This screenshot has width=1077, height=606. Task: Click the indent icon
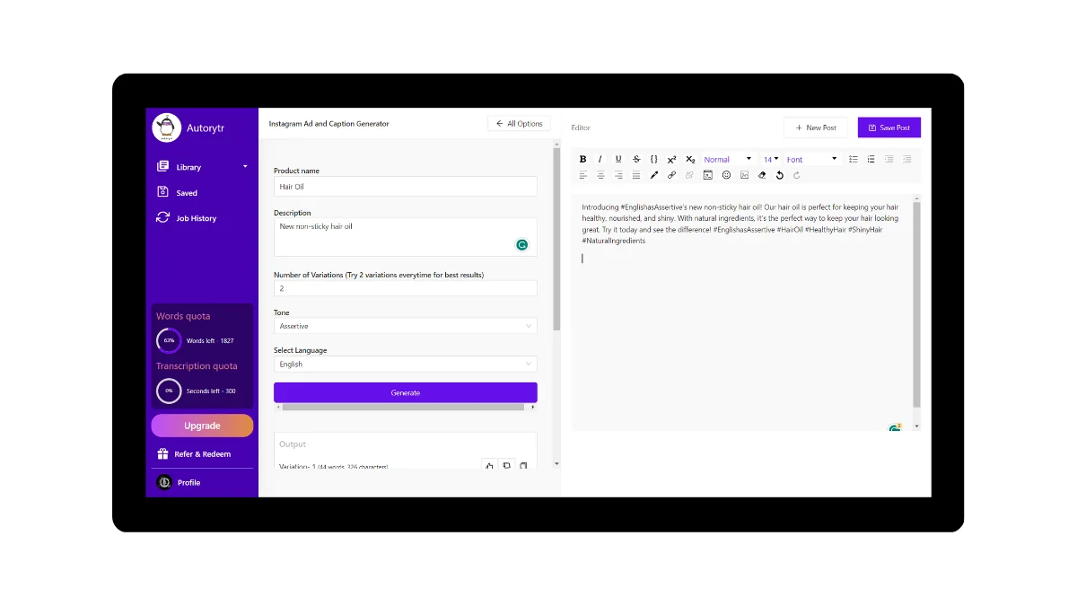click(889, 159)
